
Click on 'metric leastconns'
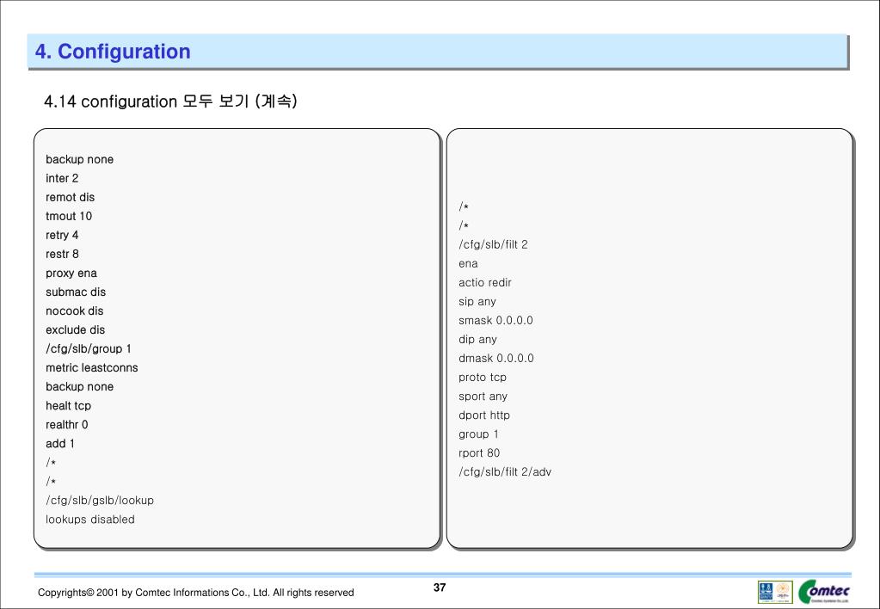pyautogui.click(x=92, y=367)
